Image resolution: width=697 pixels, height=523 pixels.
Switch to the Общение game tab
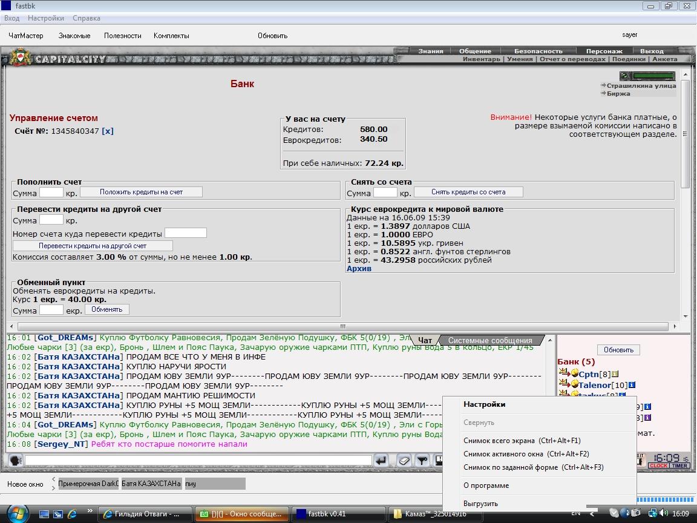(475, 51)
